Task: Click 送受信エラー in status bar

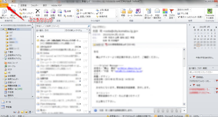Action: pos(113,116)
